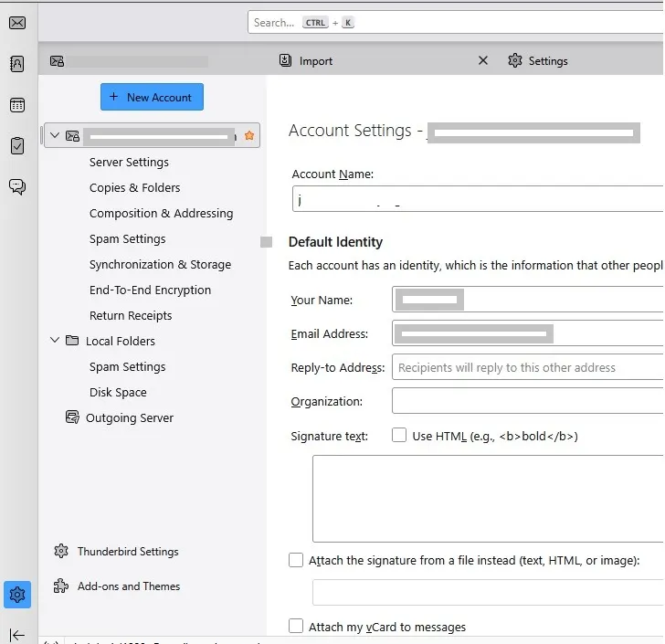The image size is (665, 644).
Task: Click the Organization field
Action: pyautogui.click(x=528, y=400)
